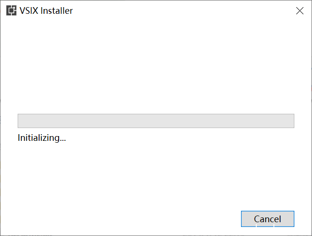Click empty dialog space left of Cancel
This screenshot has width=312, height=236.
click(143, 219)
